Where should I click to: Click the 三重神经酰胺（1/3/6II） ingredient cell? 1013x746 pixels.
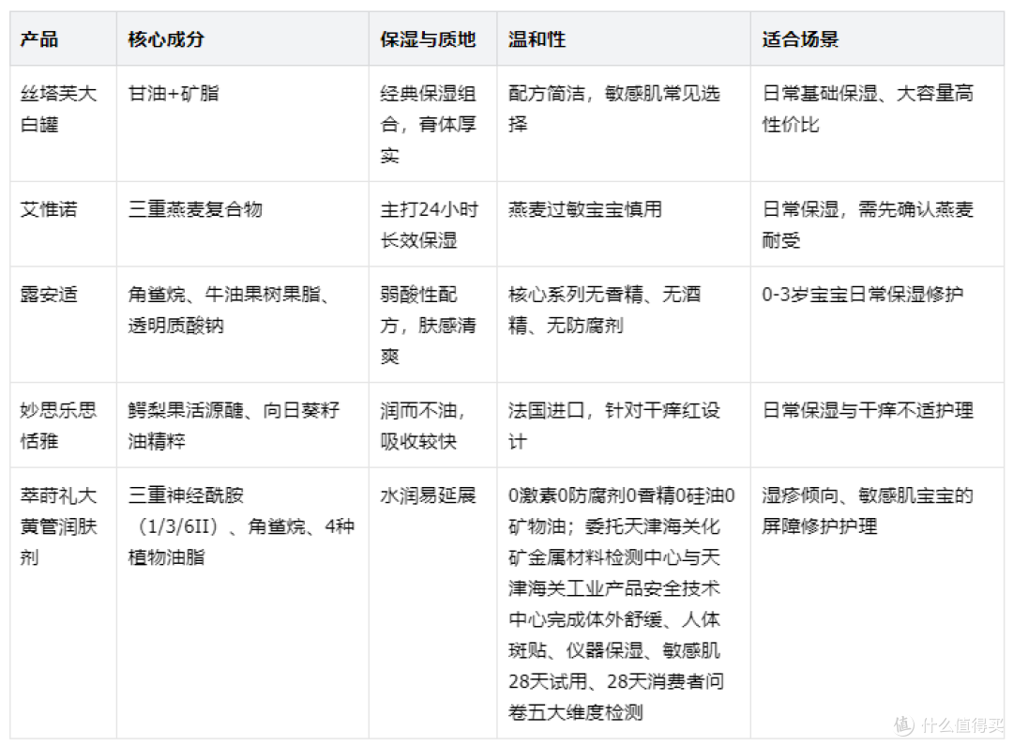click(x=242, y=602)
